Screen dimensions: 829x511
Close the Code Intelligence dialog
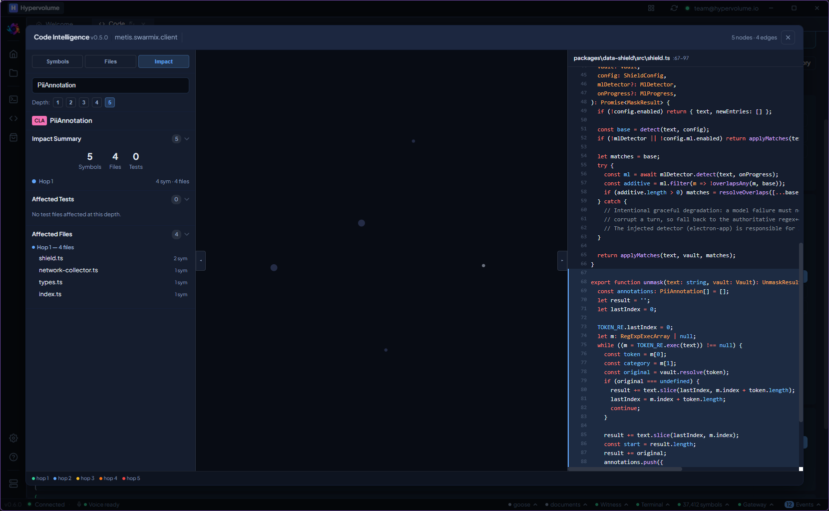click(x=788, y=37)
